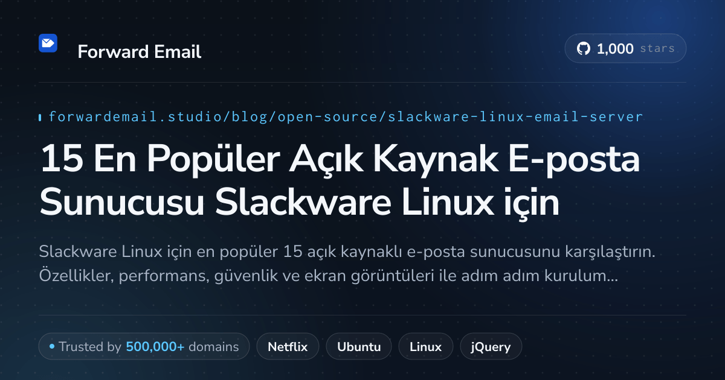This screenshot has width=725, height=380.
Task: Select the Netflix tag
Action: (288, 347)
